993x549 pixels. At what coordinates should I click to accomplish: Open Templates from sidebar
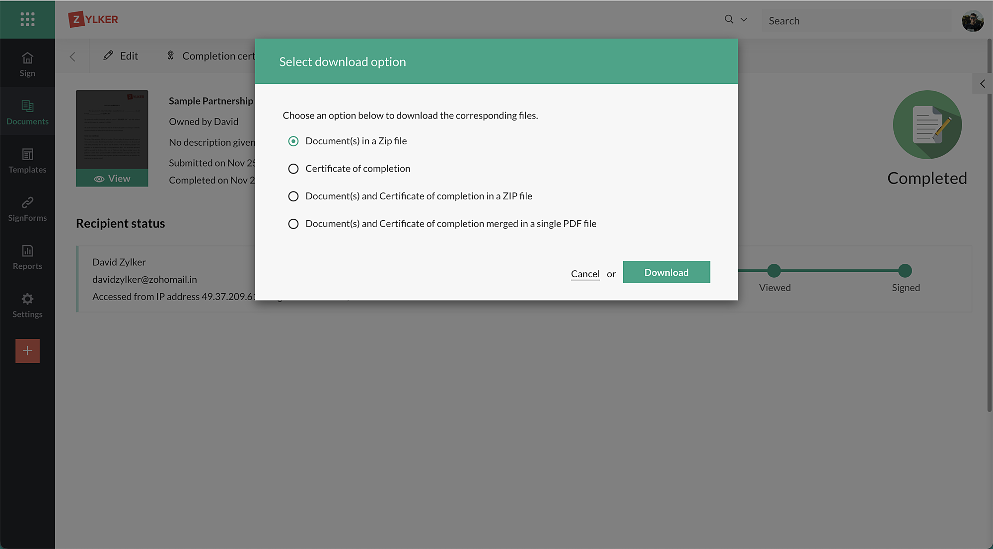point(27,161)
